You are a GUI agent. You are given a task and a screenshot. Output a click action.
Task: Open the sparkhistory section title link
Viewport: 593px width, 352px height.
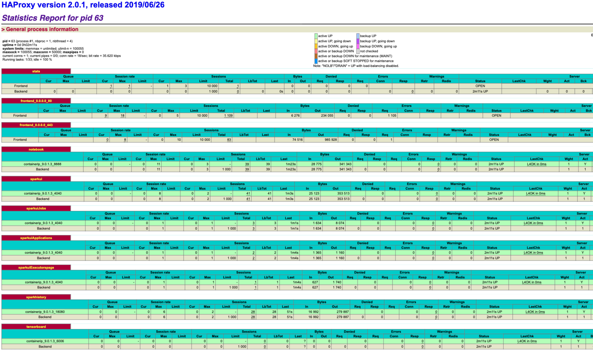pos(36,297)
